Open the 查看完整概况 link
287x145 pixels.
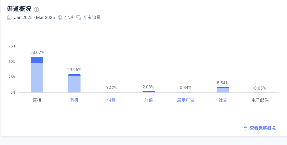click(263, 128)
